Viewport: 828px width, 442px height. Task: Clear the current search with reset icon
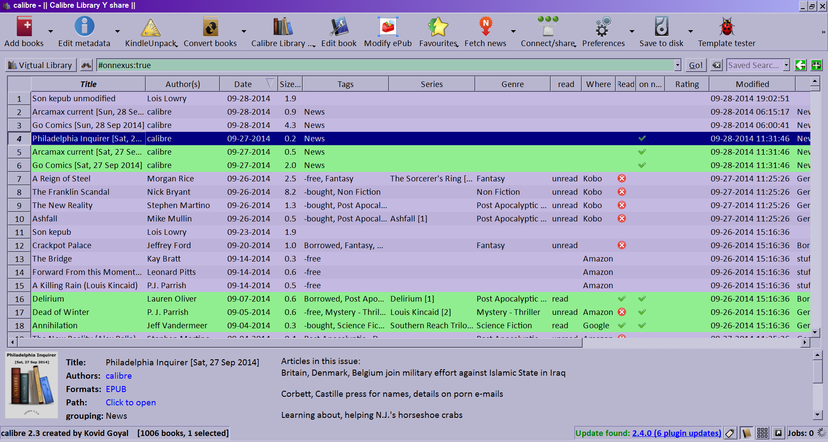[x=716, y=65]
